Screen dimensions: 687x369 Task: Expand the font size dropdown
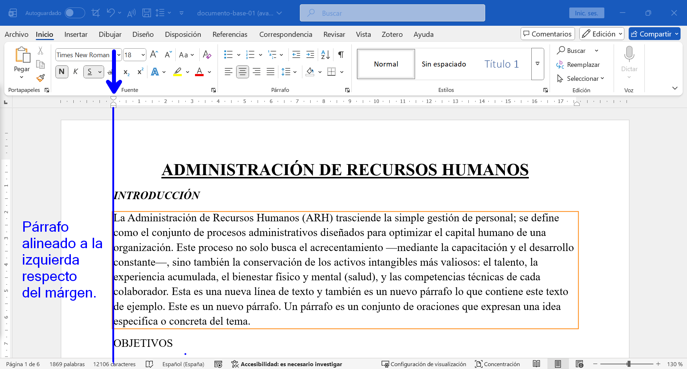click(x=143, y=55)
